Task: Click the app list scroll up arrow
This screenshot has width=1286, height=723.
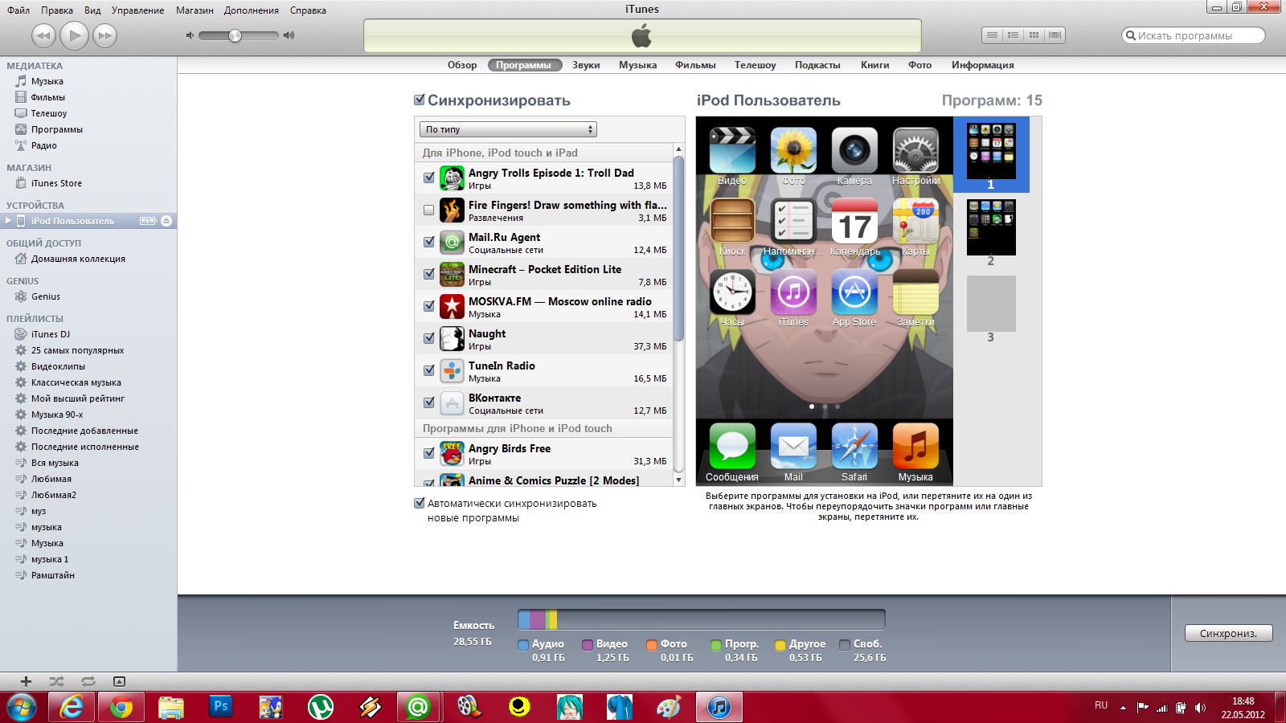Action: pos(678,149)
